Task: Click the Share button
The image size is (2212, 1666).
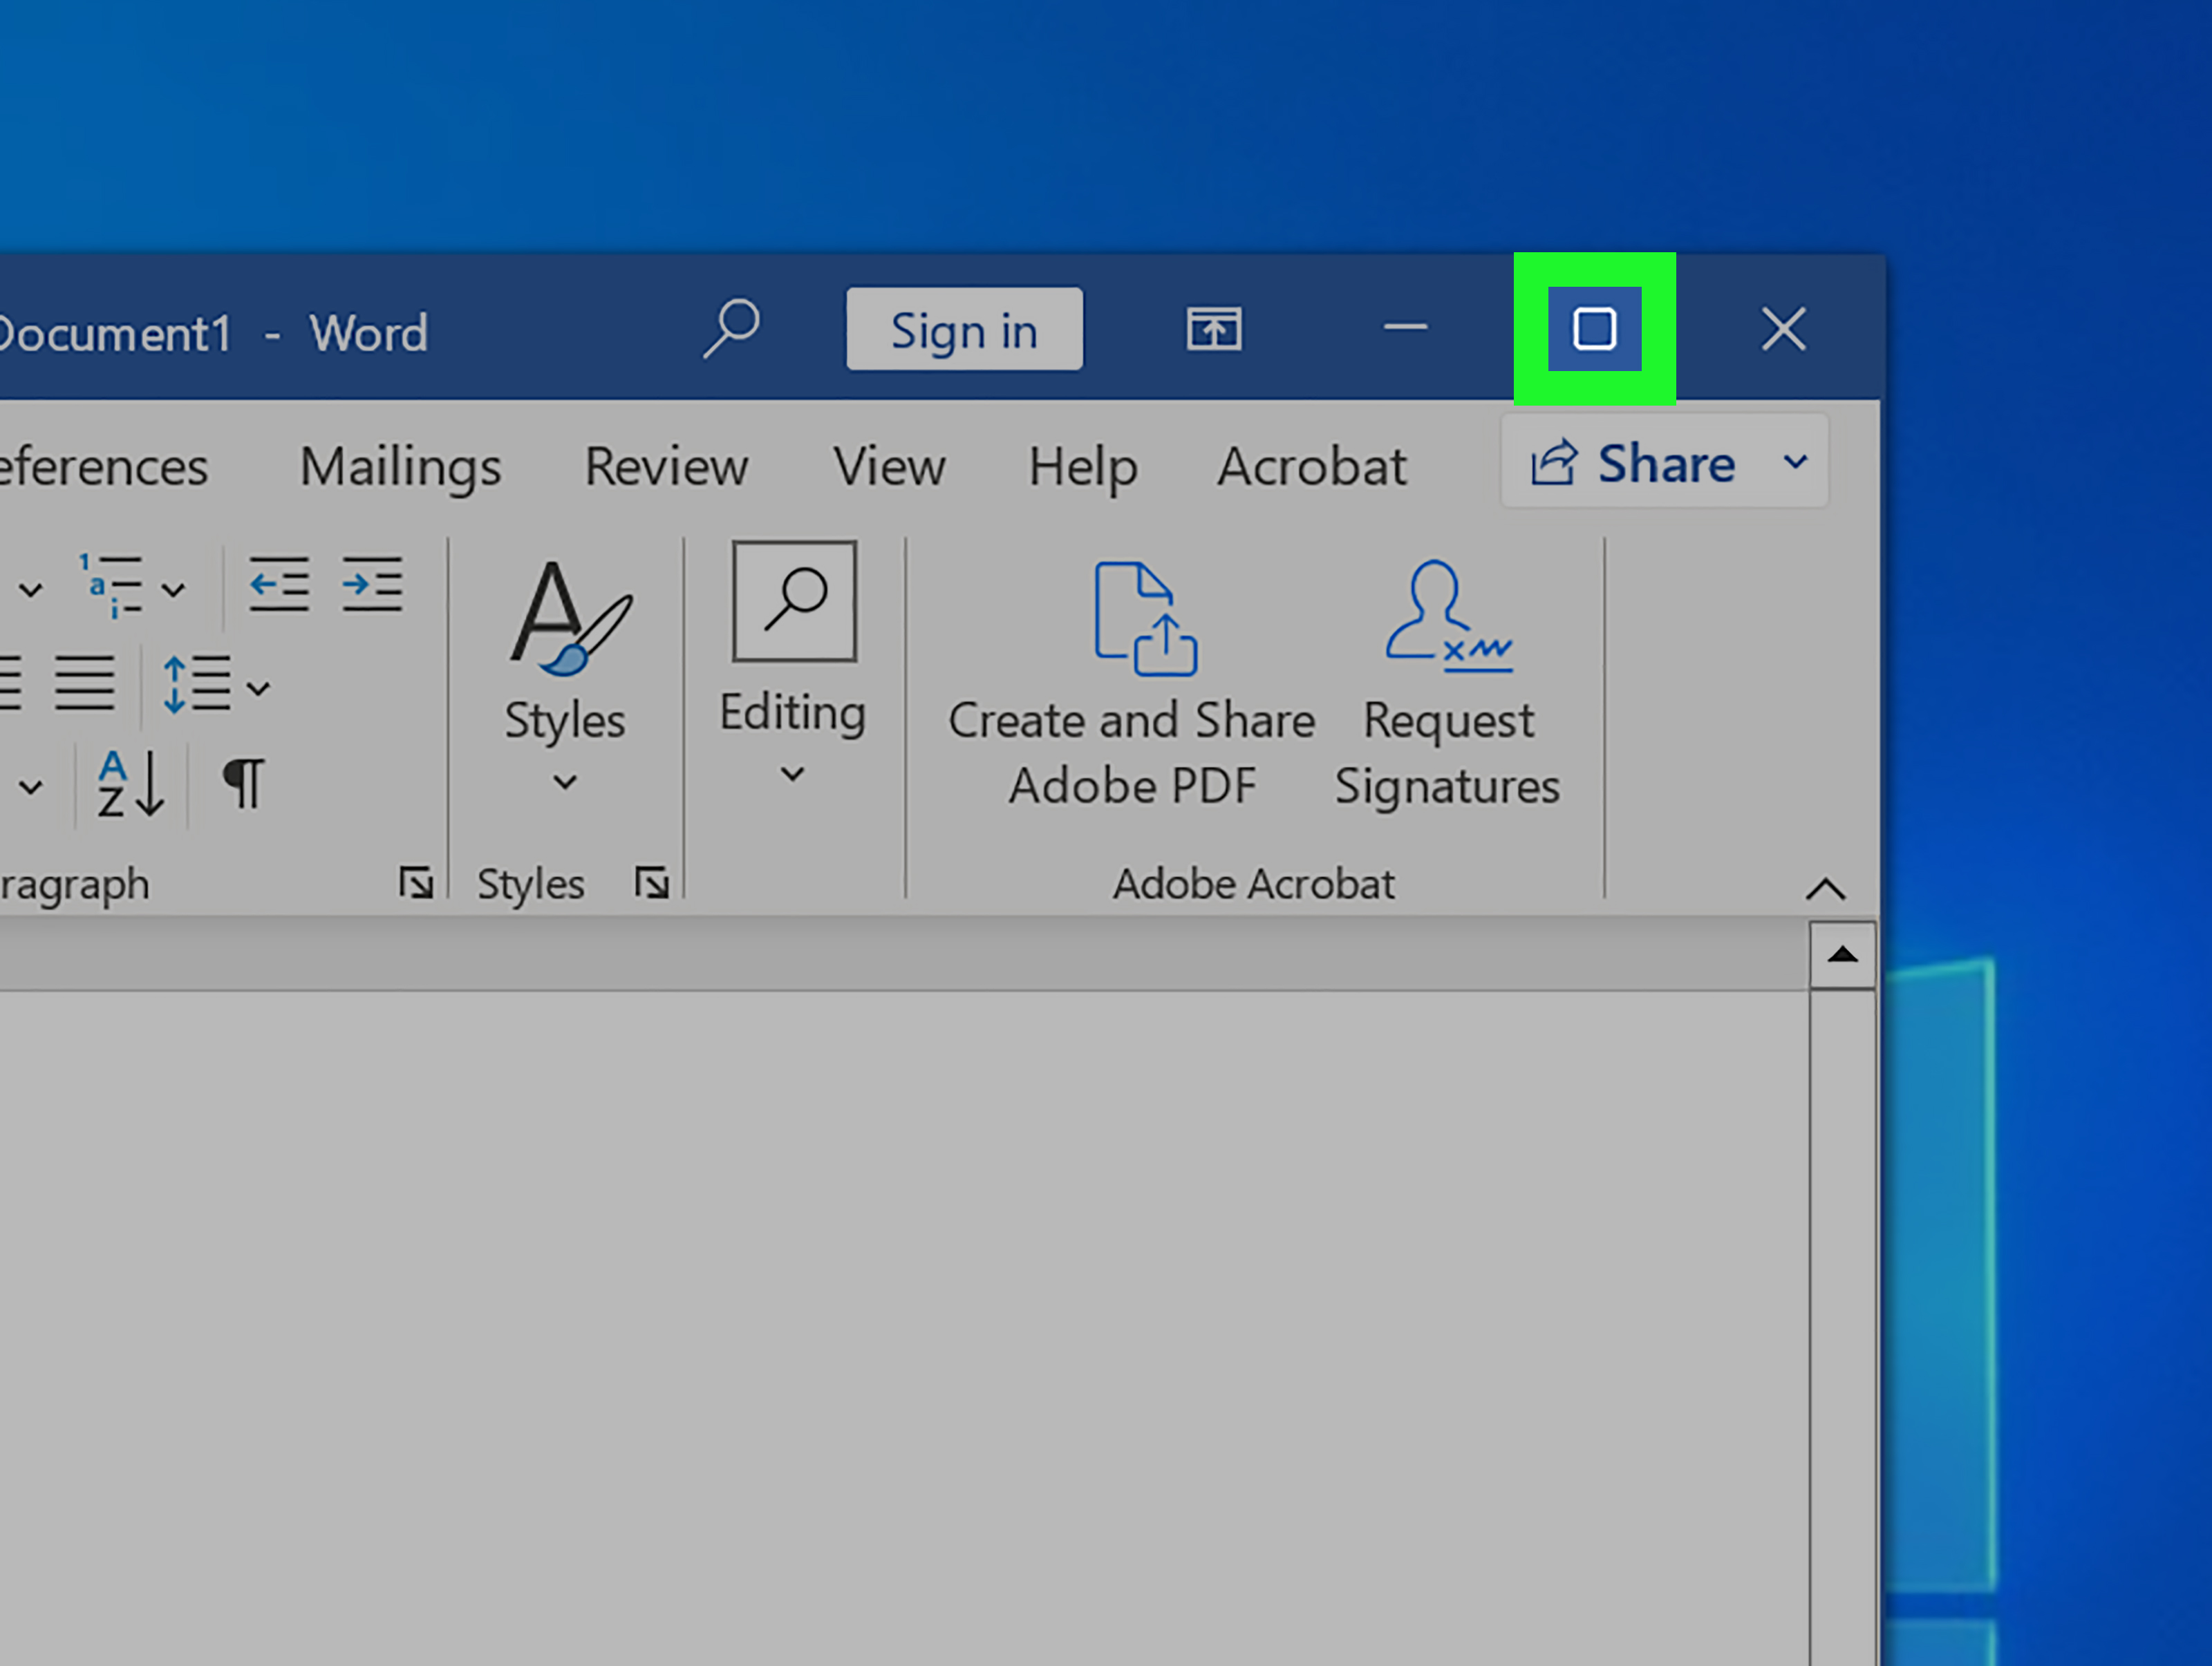Action: click(1635, 463)
